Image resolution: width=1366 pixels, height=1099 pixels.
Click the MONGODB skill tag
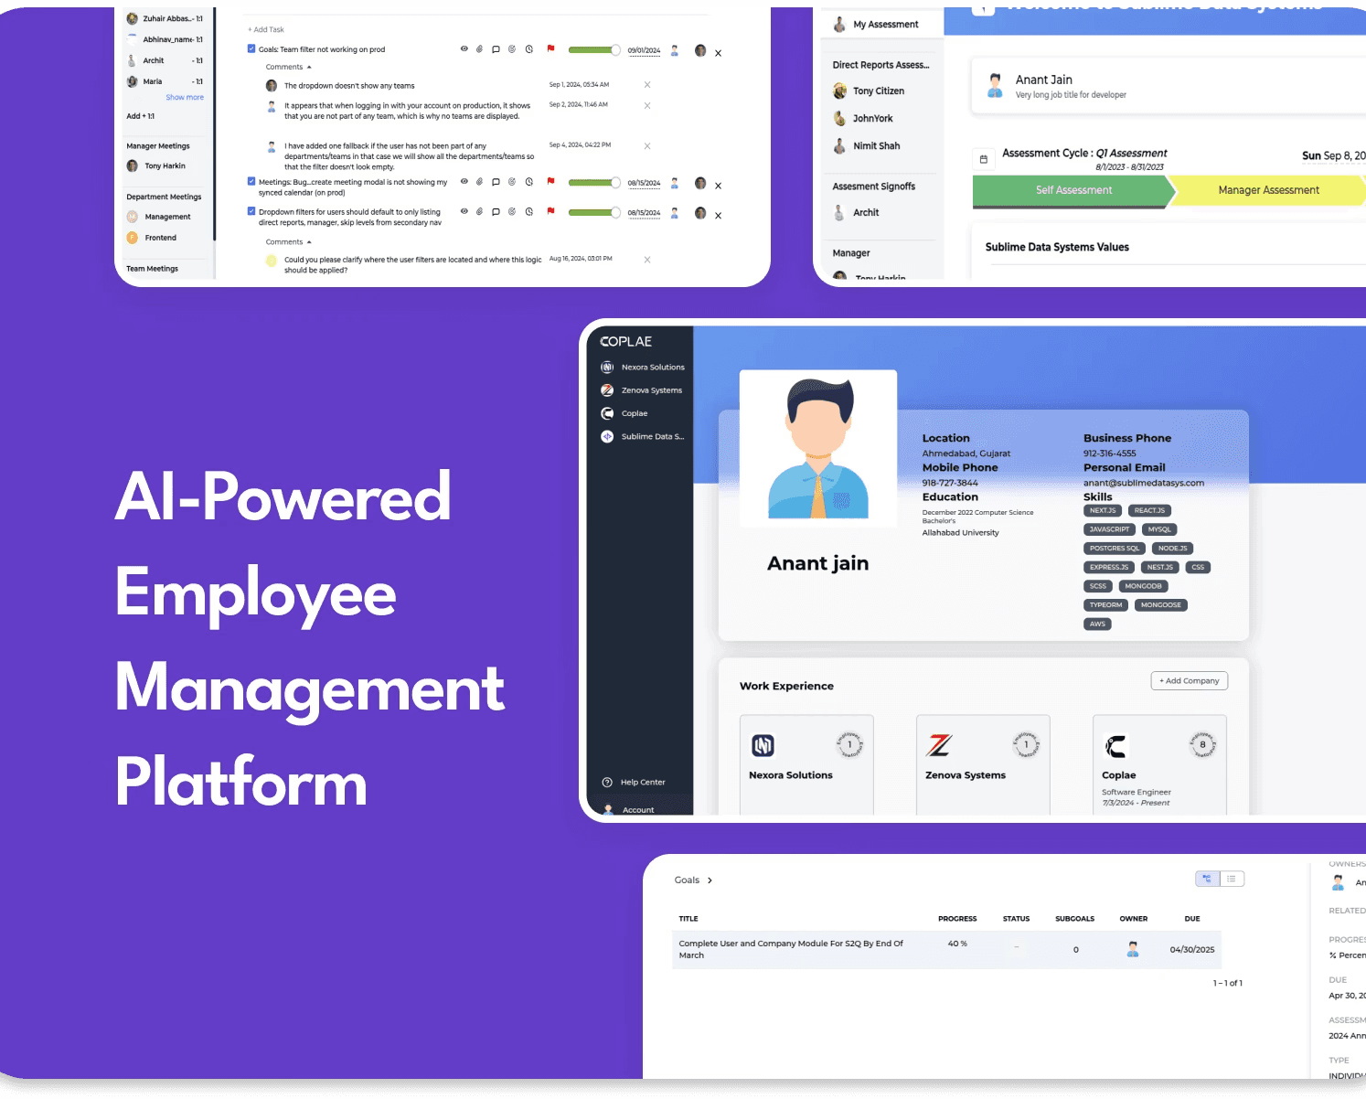1143,586
